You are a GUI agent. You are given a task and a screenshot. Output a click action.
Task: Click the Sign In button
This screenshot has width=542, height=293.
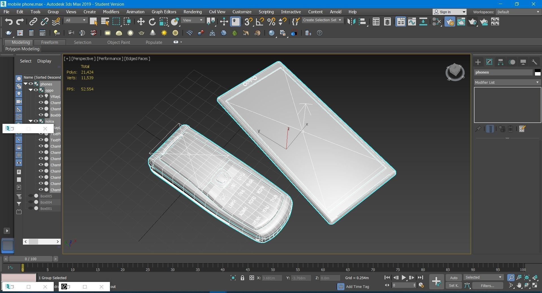[449, 12]
